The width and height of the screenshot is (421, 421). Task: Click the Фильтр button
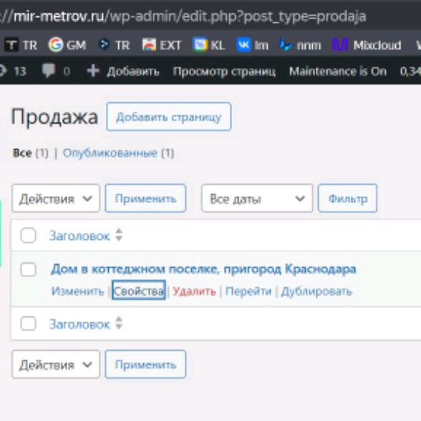tap(348, 198)
